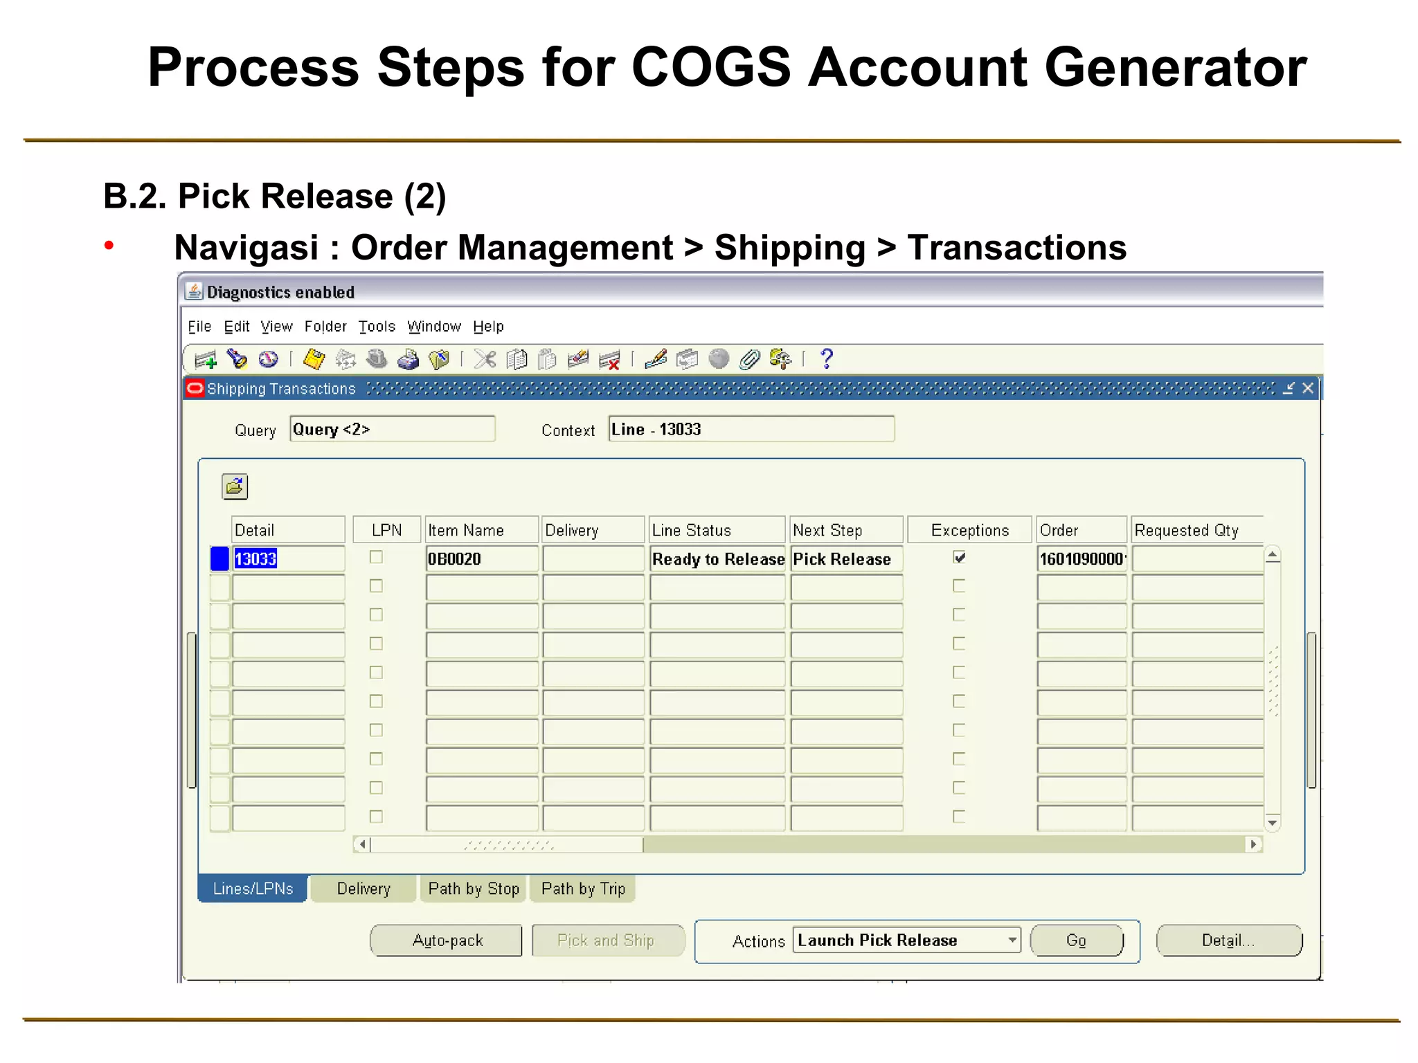The image size is (1418, 1063).
Task: Click the Pick and Ship button
Action: (608, 941)
